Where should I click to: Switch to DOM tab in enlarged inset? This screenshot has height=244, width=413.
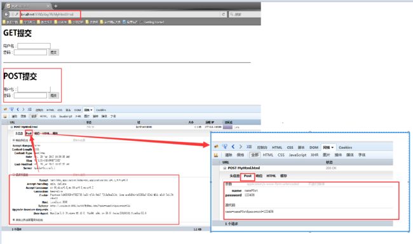click(314, 148)
